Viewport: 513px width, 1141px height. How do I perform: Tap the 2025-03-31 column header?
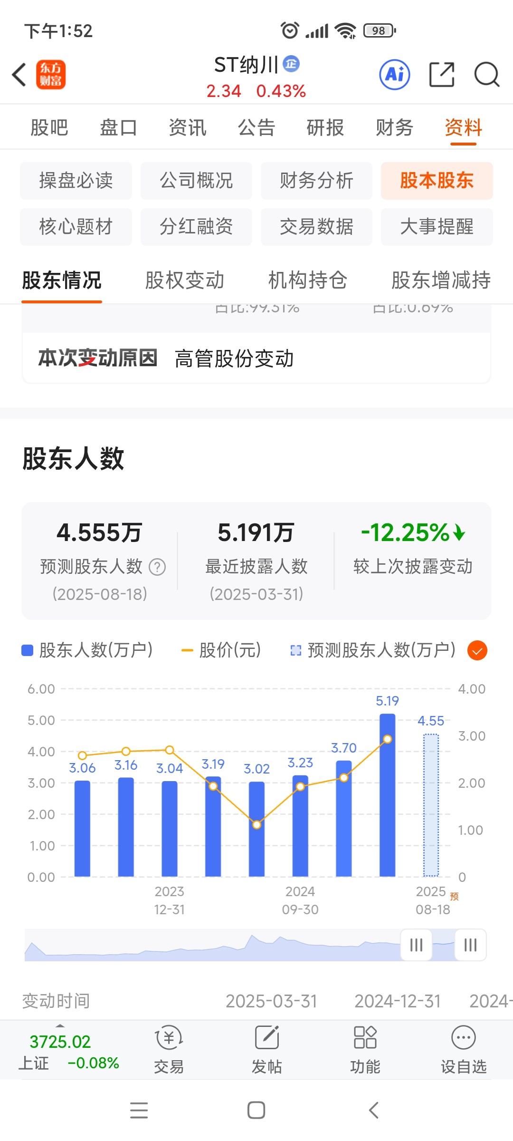click(x=271, y=1001)
